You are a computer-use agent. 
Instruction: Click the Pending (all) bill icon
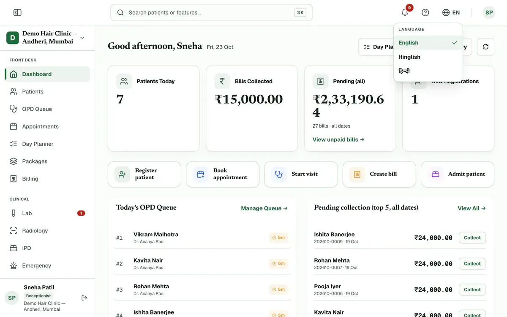tap(320, 81)
